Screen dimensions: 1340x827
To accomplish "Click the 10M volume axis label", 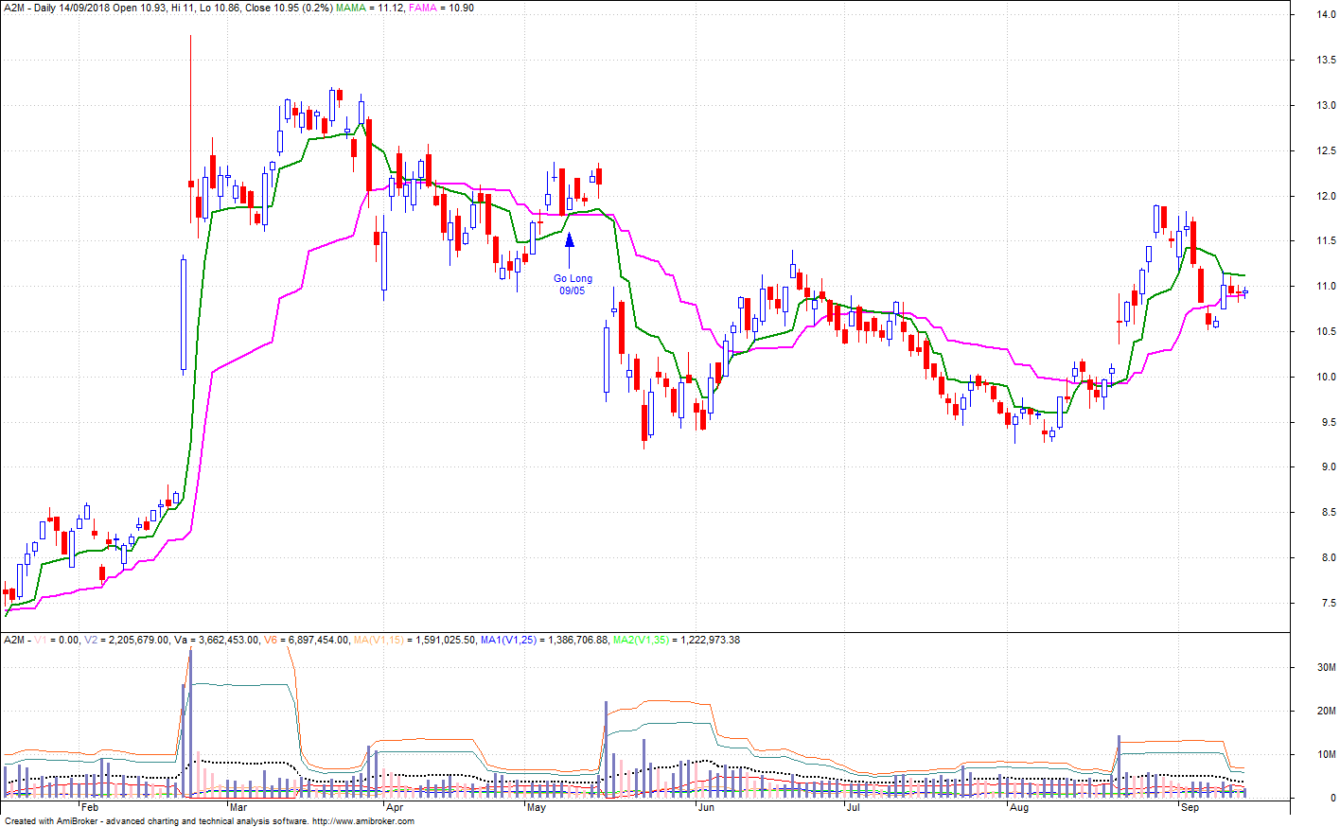I will [x=1326, y=755].
